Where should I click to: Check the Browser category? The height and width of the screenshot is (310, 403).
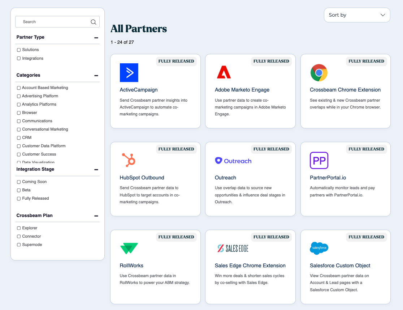tap(19, 113)
